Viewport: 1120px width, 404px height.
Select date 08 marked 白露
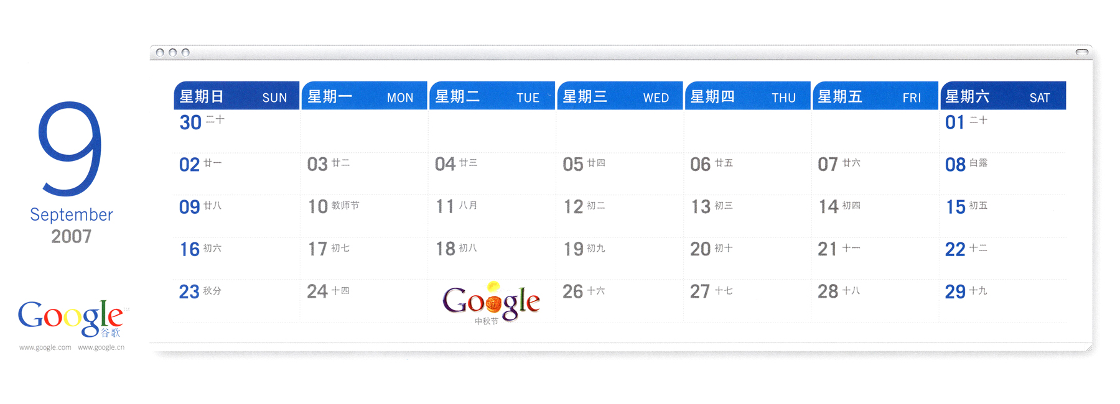[956, 165]
